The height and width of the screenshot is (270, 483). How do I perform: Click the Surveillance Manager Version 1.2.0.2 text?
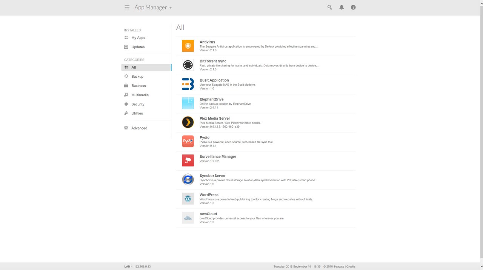point(209,161)
